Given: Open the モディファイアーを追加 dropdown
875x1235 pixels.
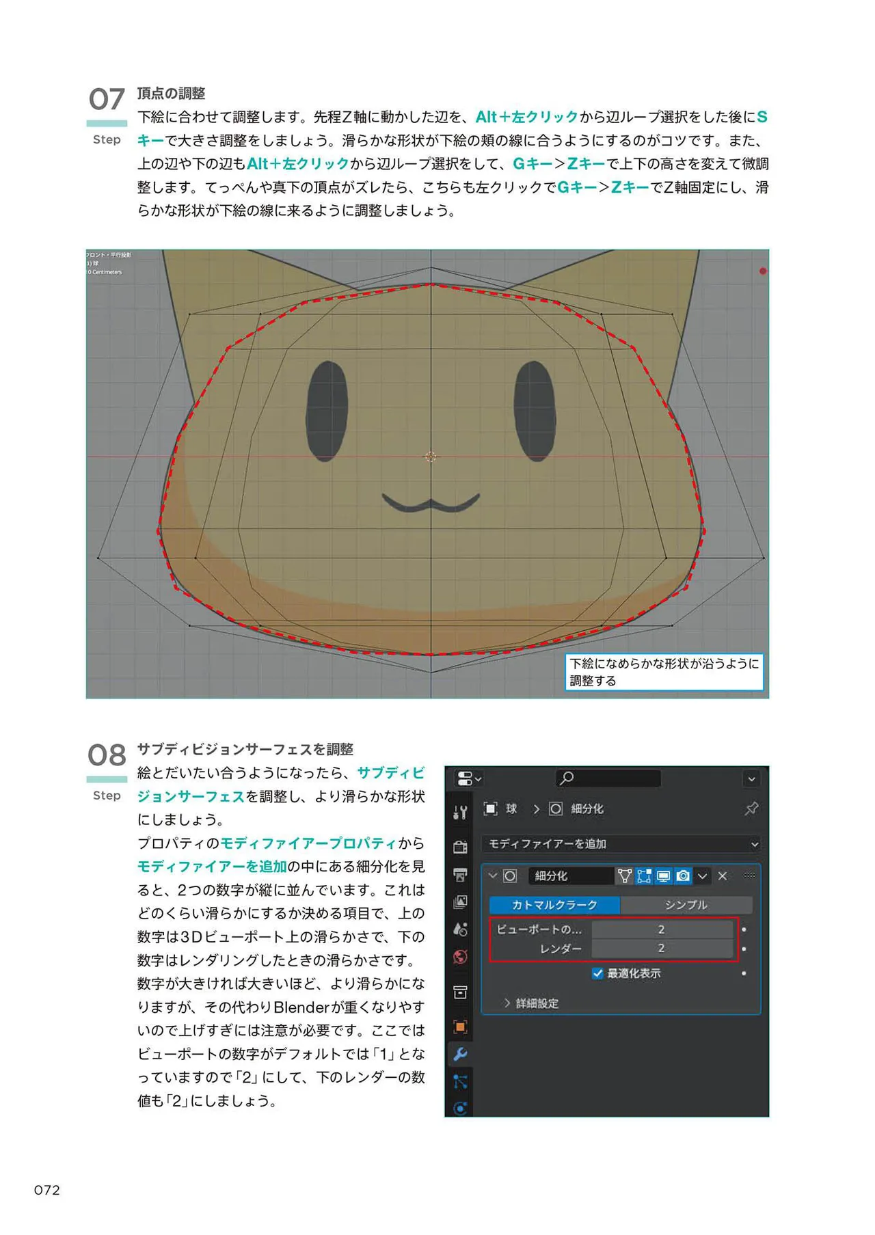Looking at the screenshot, I should [x=621, y=844].
